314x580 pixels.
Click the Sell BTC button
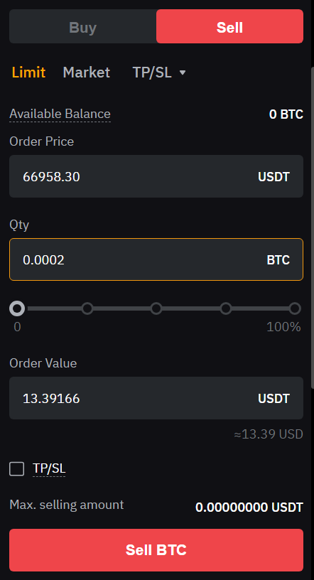tap(156, 550)
